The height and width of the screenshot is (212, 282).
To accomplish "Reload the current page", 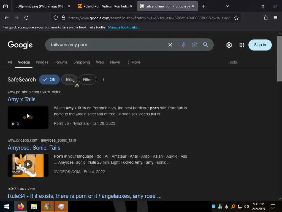I will (x=26, y=18).
